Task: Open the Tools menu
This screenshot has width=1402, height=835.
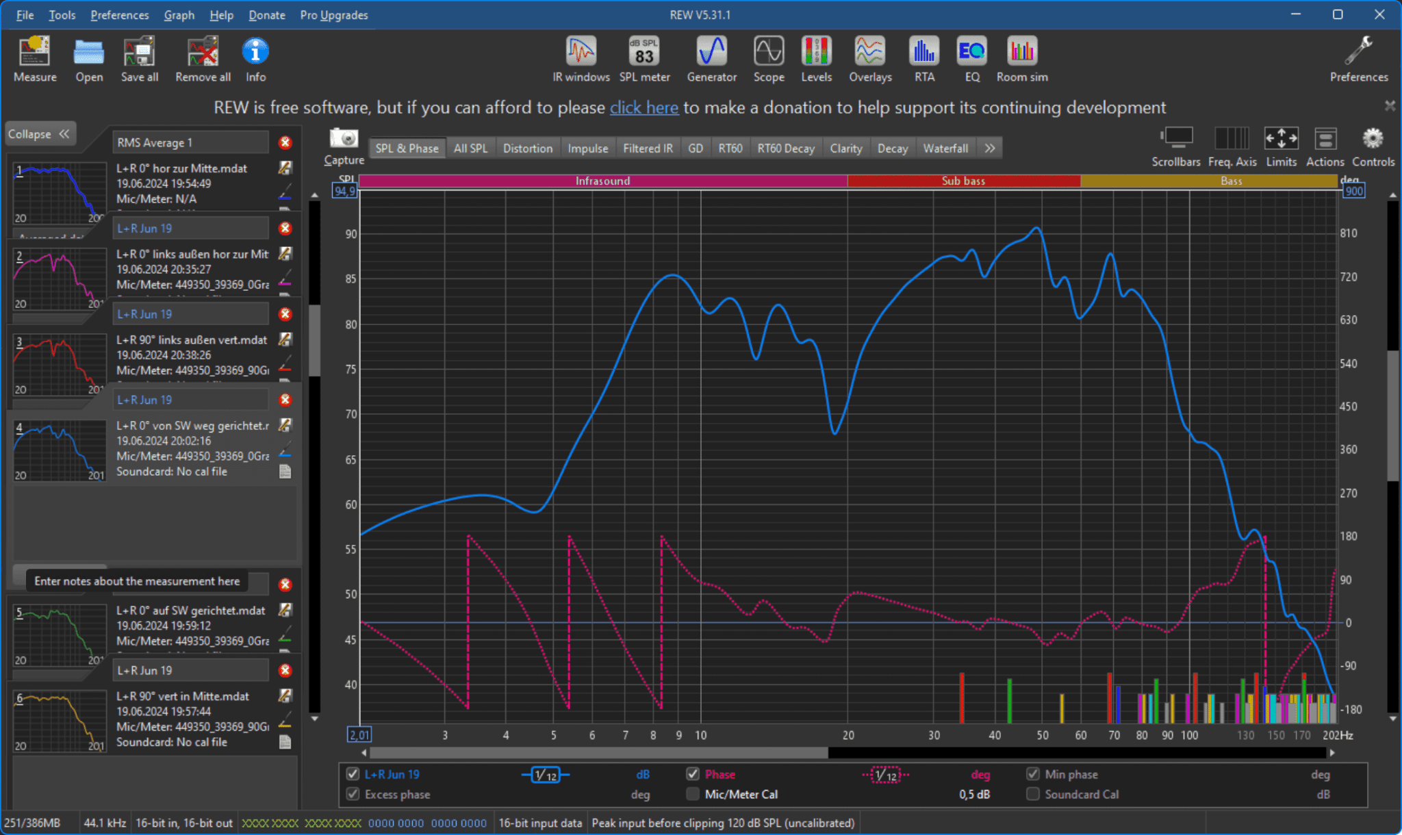Action: [x=62, y=15]
